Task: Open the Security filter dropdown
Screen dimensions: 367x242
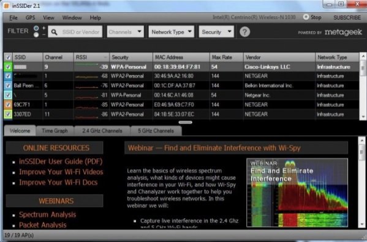Action: [x=216, y=32]
